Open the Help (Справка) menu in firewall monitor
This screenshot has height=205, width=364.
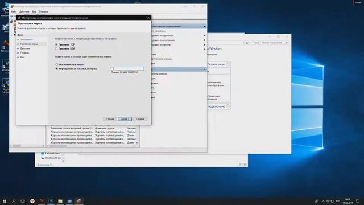[x=43, y=11]
